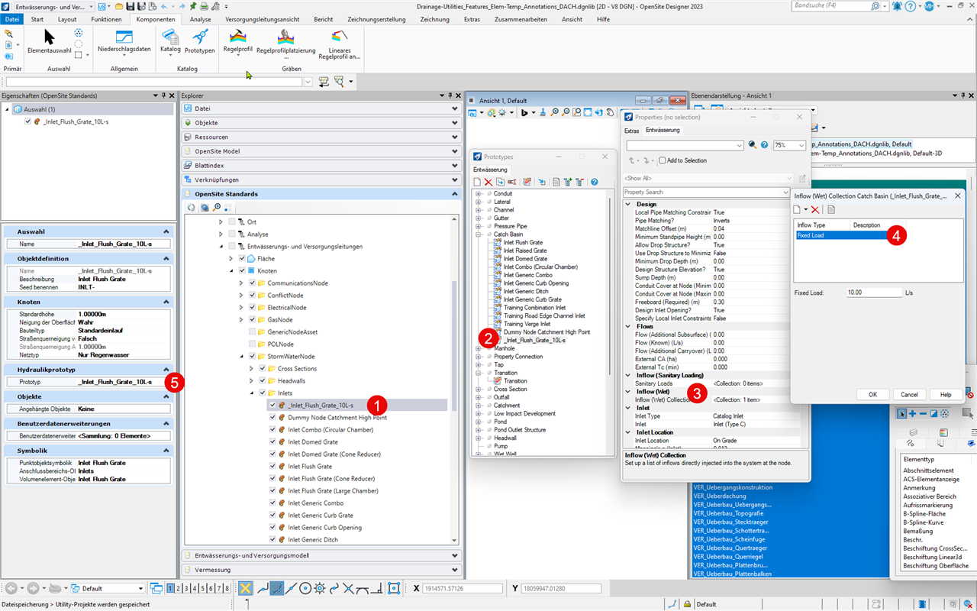The width and height of the screenshot is (977, 611).
Task: Choose Lineares Regelprofil anwenden tool
Action: tap(340, 45)
